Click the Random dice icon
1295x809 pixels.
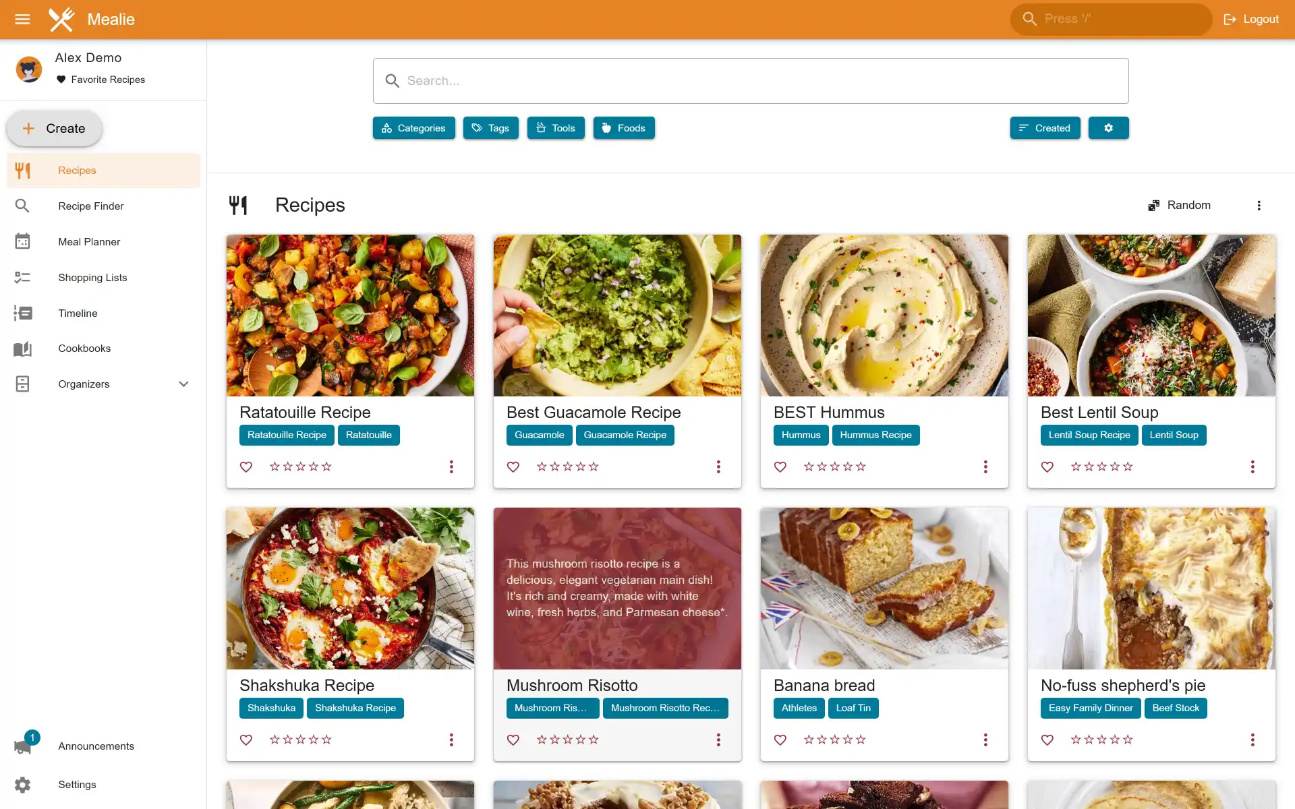pyautogui.click(x=1154, y=206)
